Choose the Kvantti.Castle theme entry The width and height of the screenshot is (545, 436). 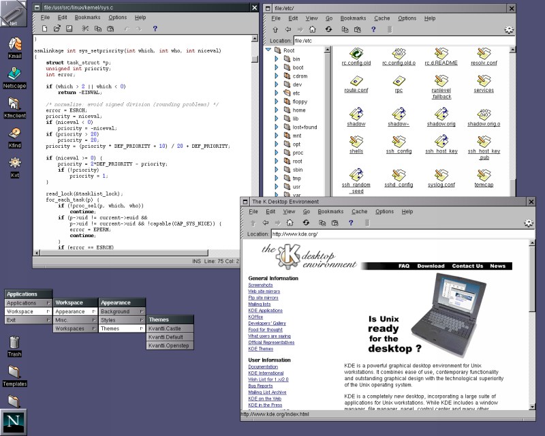click(170, 328)
